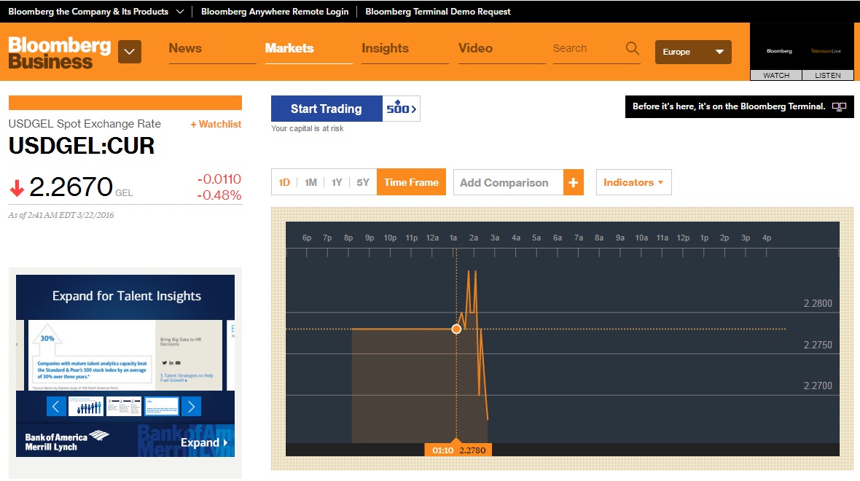
Task: Click the terminal monitors icon
Action: point(839,107)
